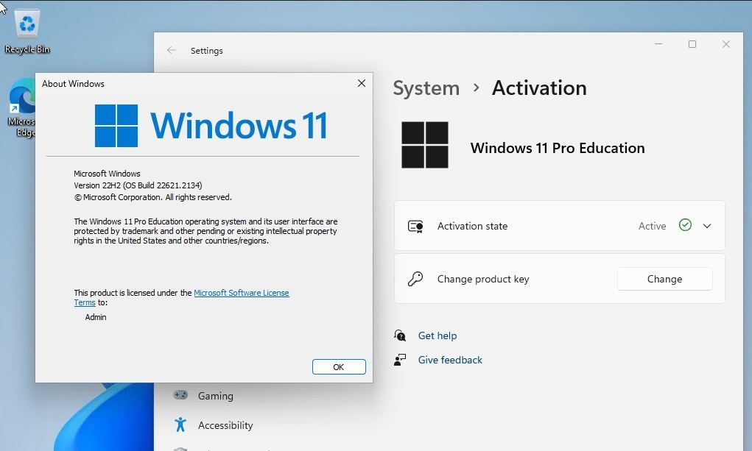This screenshot has height=451, width=752.
Task: Click the Gaming controller icon
Action: coord(180,395)
